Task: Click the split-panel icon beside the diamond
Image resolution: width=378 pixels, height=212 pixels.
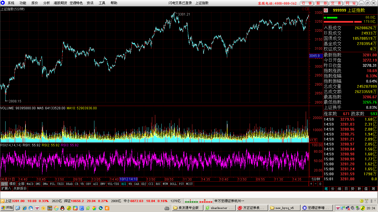Action: pyautogui.click(x=307, y=9)
